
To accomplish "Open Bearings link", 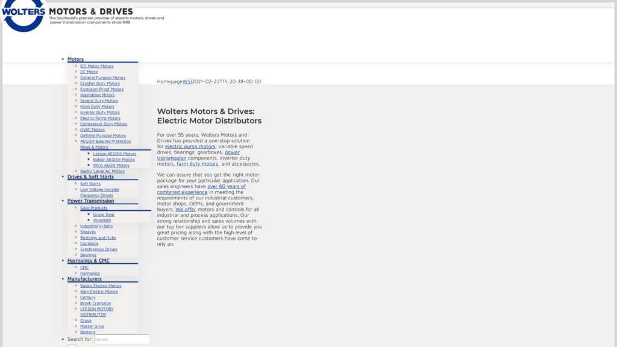I will (x=88, y=255).
